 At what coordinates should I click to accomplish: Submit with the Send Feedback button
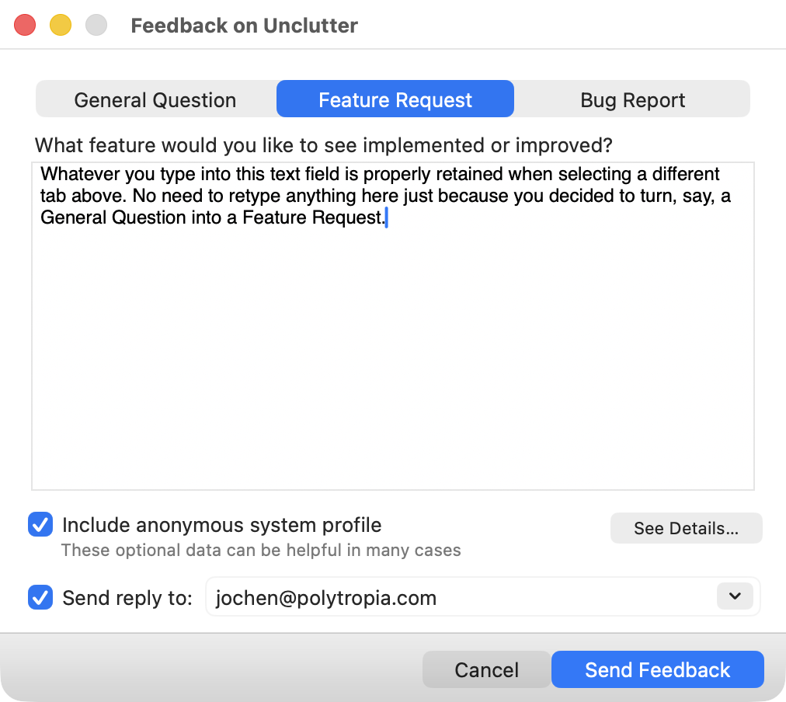tap(657, 669)
